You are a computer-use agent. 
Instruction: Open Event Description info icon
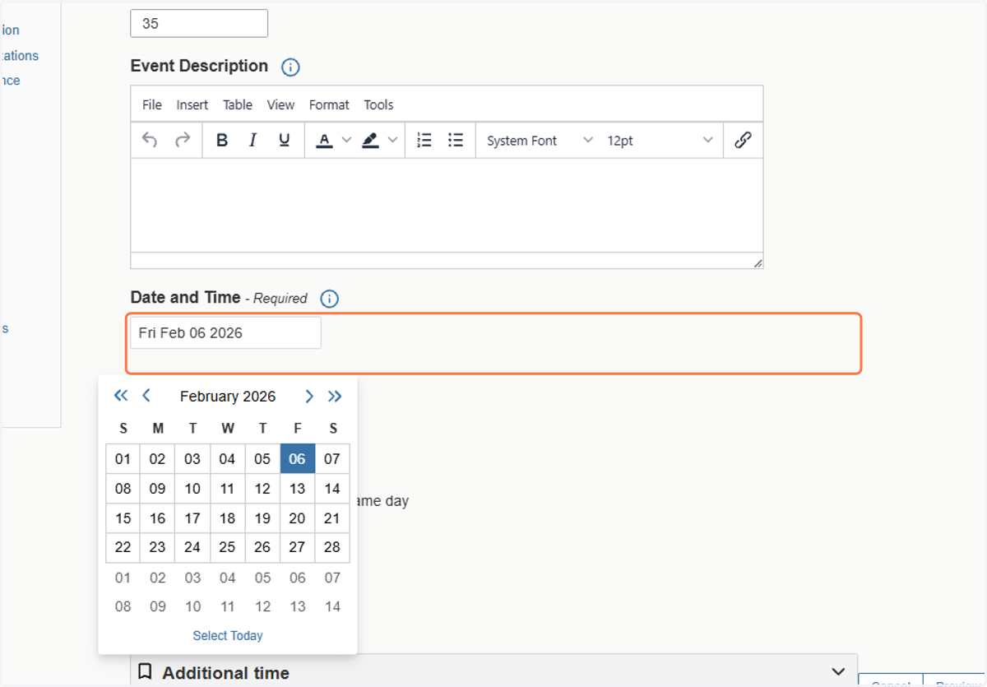click(x=290, y=67)
